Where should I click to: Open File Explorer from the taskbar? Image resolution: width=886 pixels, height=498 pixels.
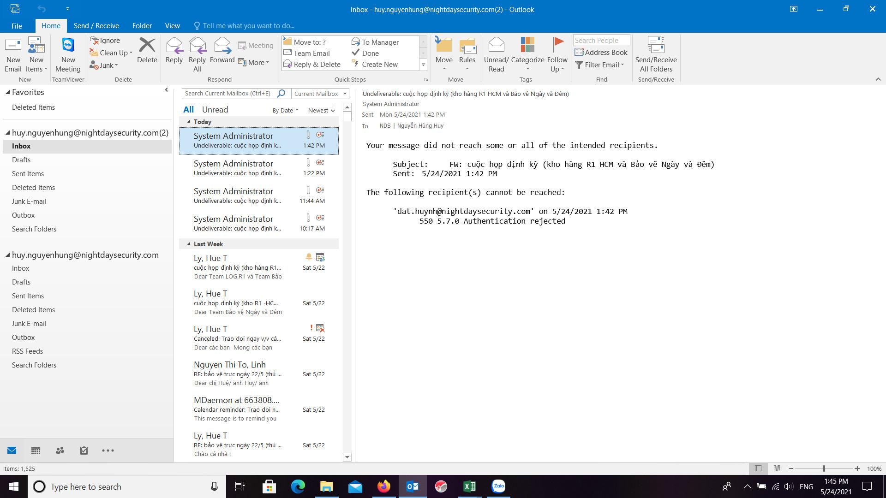(326, 486)
